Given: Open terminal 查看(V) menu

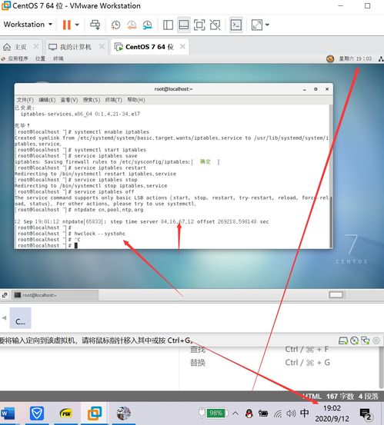Looking at the screenshot, I should (69, 100).
